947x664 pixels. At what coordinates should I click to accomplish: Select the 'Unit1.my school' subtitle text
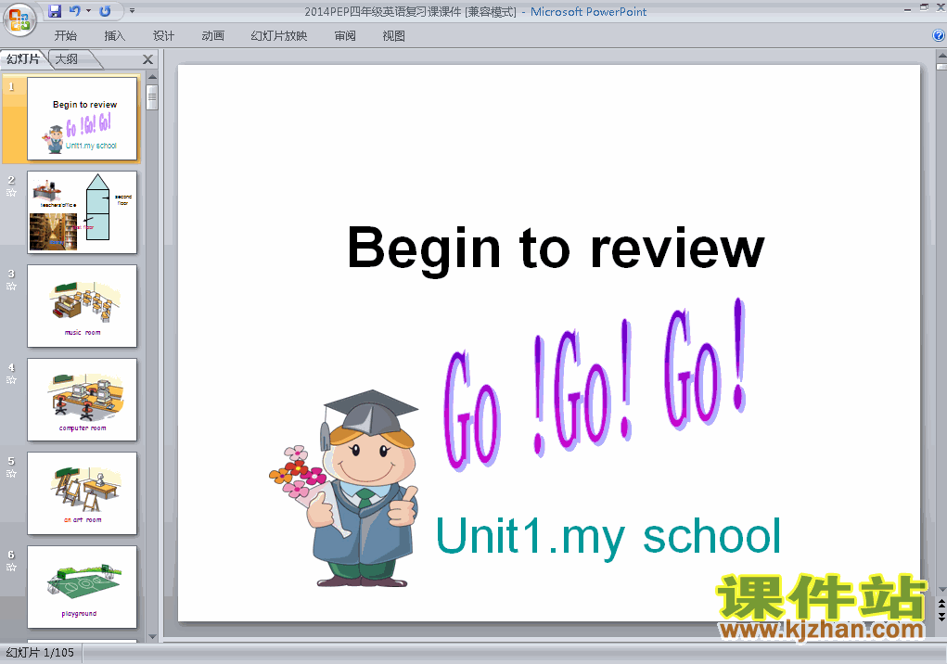[608, 536]
